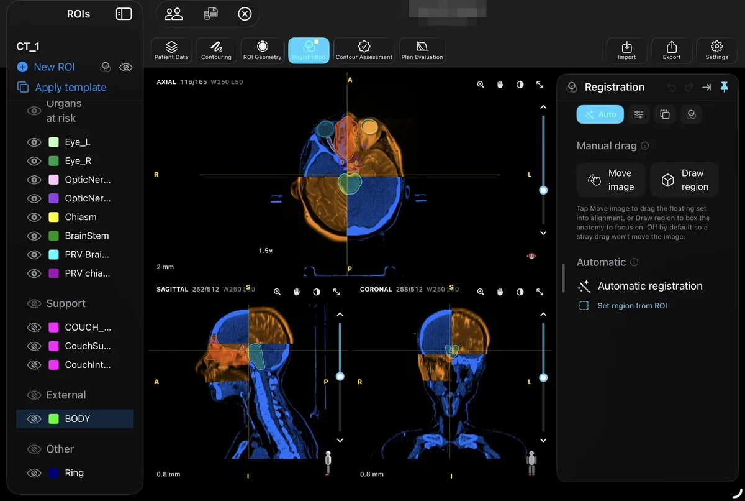Switch to the Contouring tab
The height and width of the screenshot is (501, 745).
216,50
